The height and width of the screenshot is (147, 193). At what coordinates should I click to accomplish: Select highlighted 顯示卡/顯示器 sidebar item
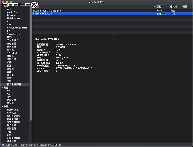tap(15, 84)
